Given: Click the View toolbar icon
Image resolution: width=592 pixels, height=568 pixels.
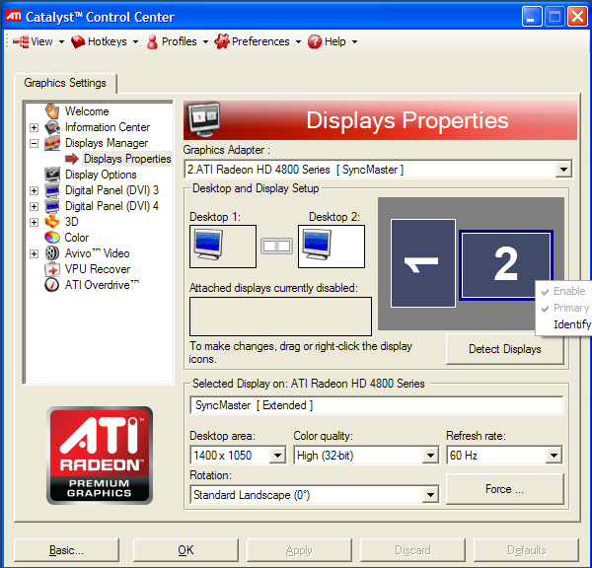Looking at the screenshot, I should coord(21,41).
